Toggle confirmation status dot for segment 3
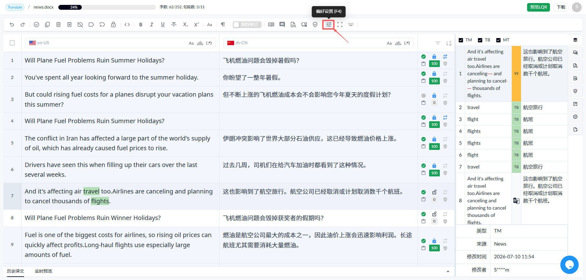Screen dimensions: 586x280 coord(423,96)
